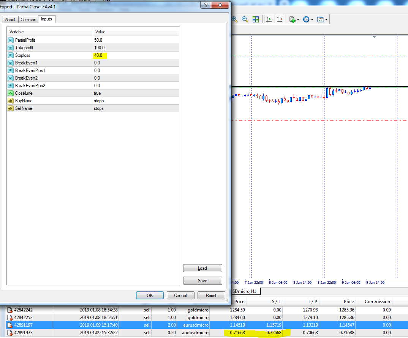The image size is (408, 338).
Task: Select the BreakEven1 value cell
Action: click(136, 63)
